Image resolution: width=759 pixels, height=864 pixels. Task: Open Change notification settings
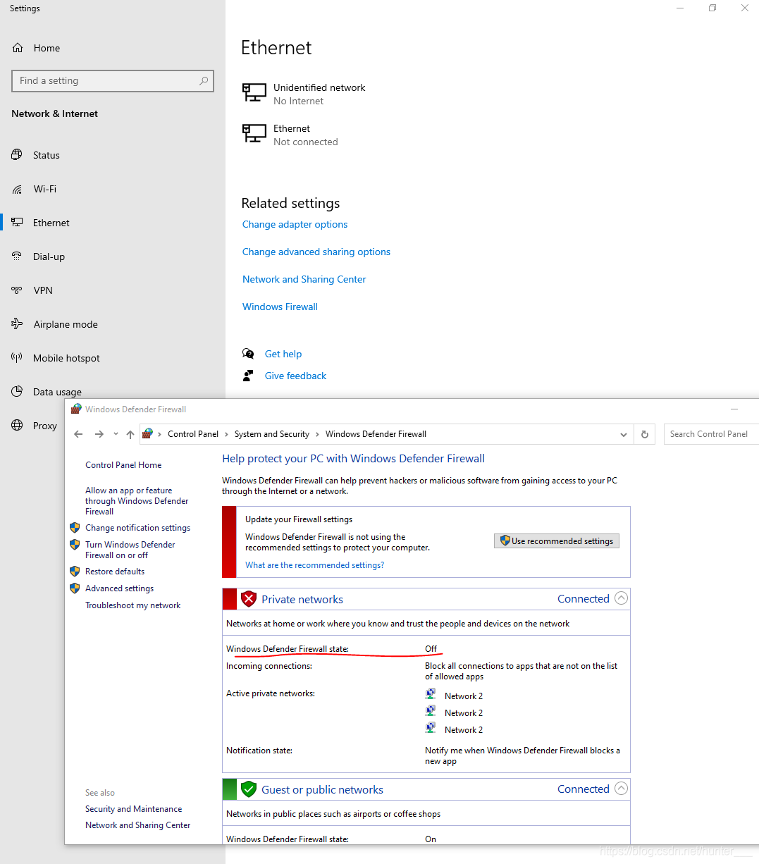[x=137, y=528]
